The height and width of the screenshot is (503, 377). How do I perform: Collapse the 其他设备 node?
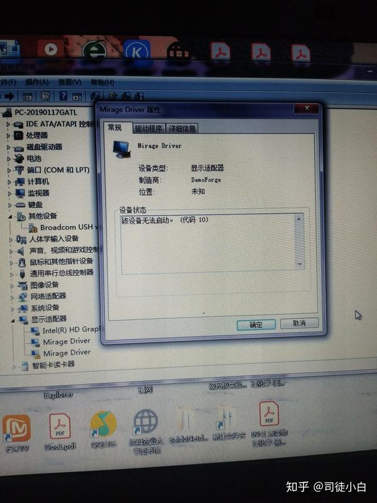click(x=10, y=217)
